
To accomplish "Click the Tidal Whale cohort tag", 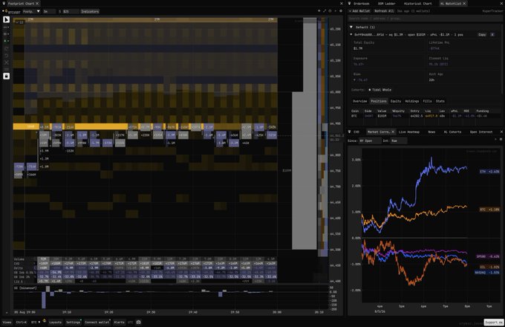I will 379,90.
